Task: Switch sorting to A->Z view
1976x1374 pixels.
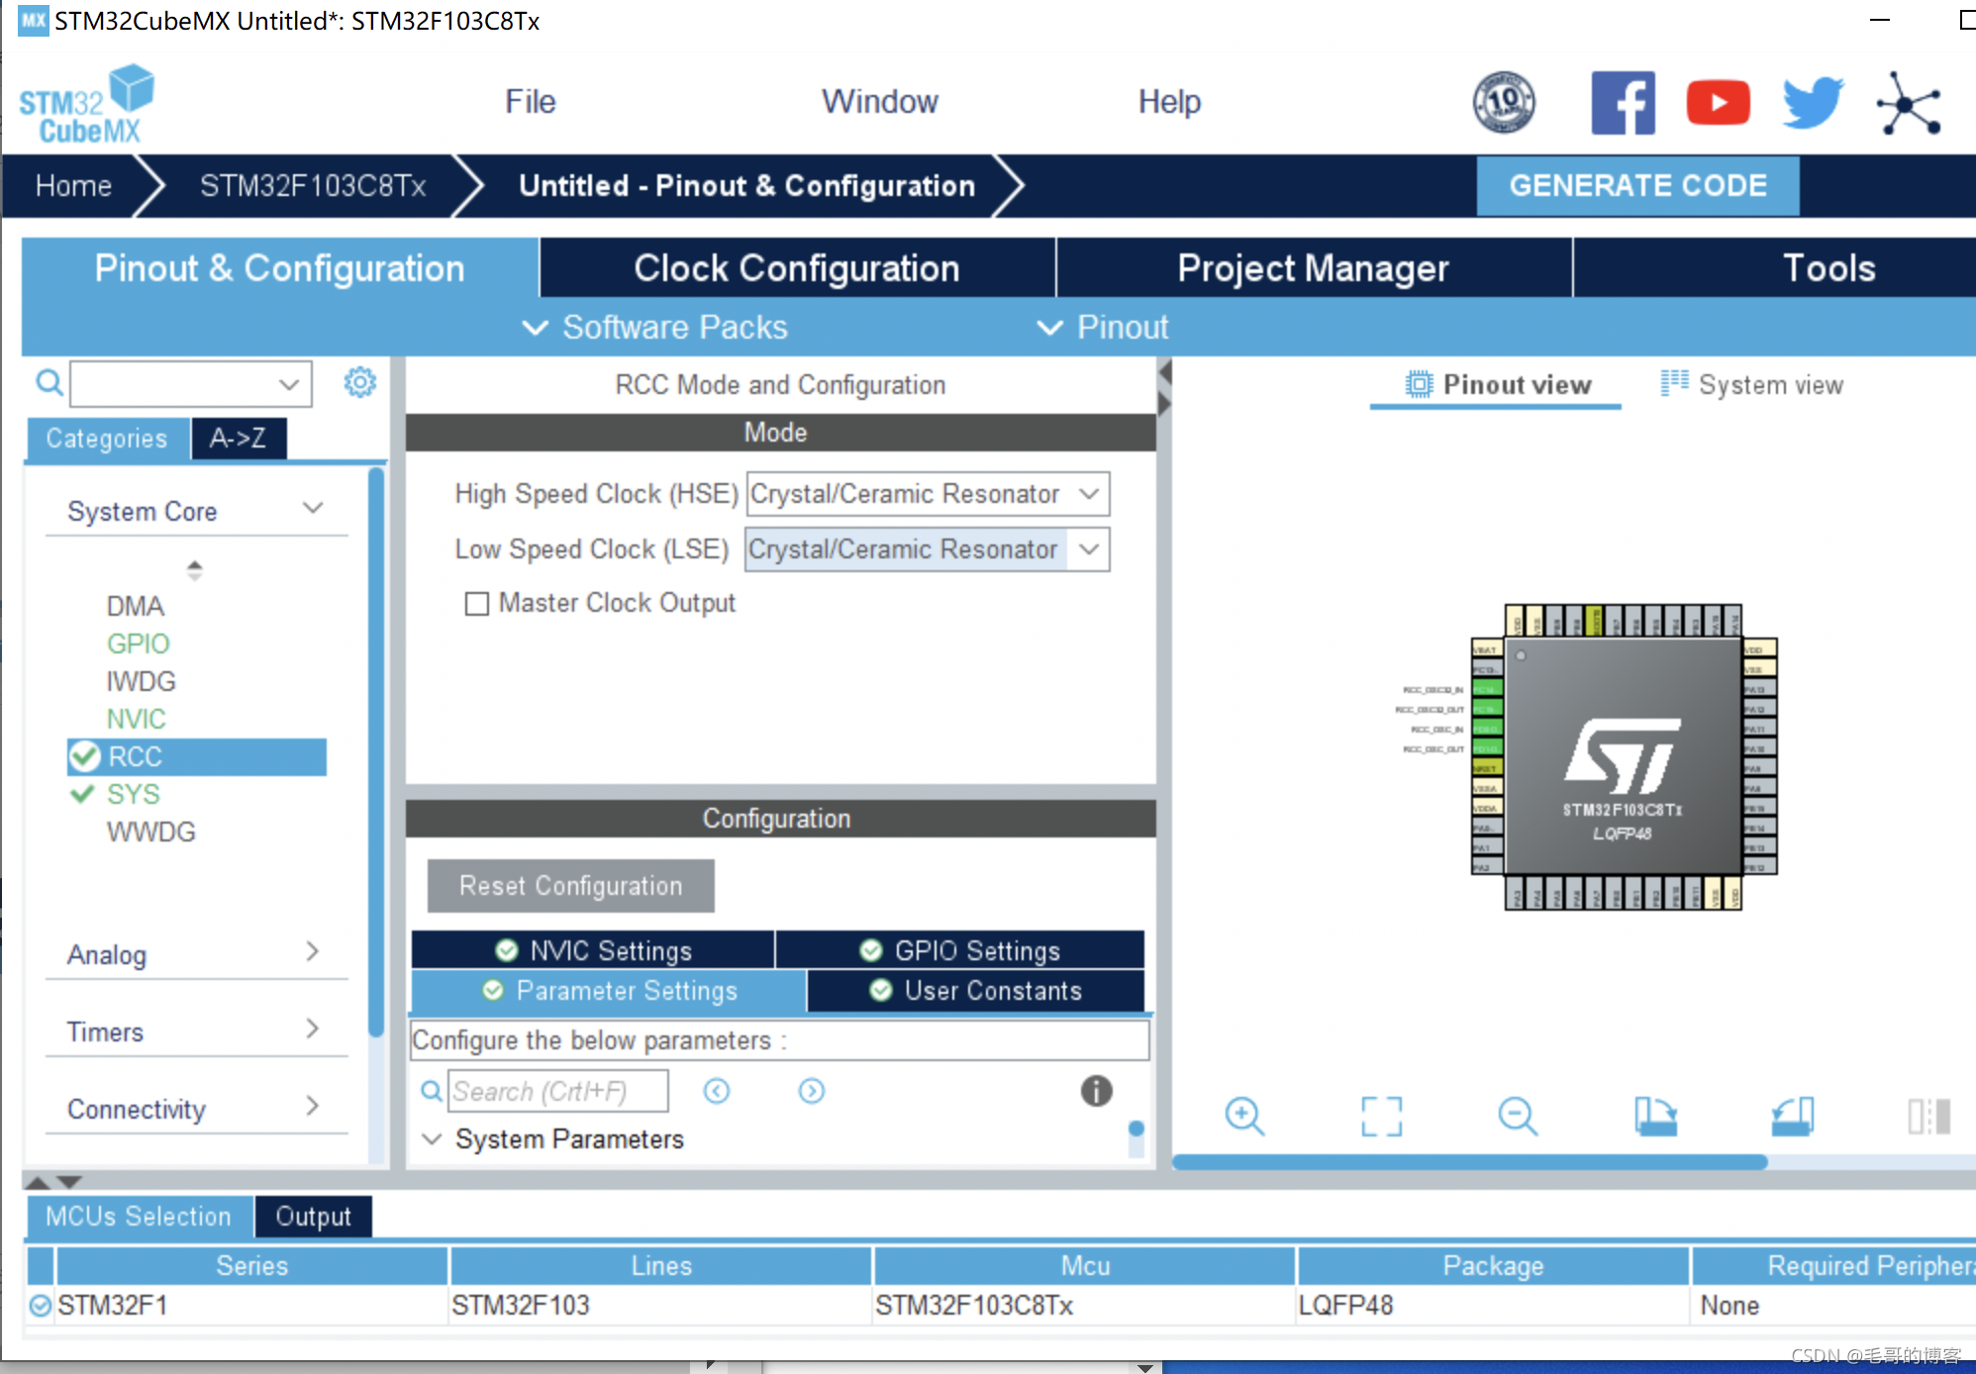Action: [x=238, y=439]
